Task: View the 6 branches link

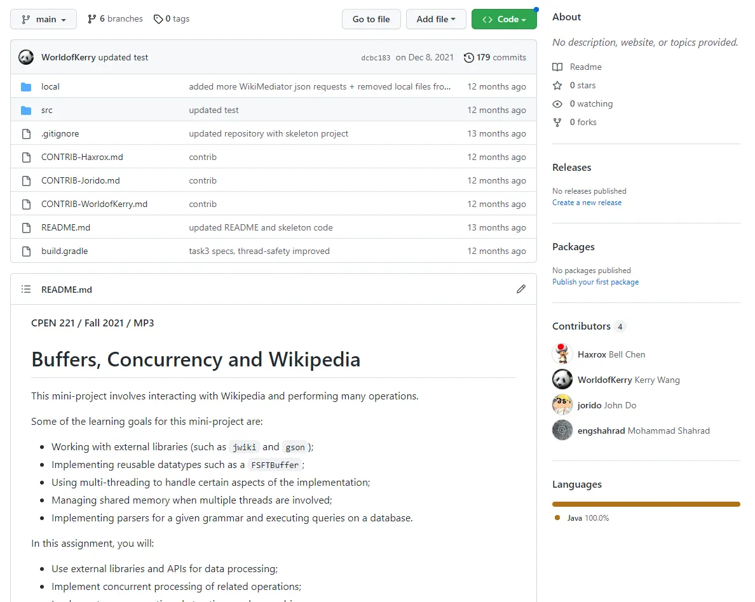Action: 115,19
